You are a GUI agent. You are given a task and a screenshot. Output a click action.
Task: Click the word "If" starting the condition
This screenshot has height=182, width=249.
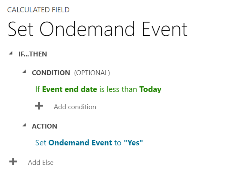37,89
